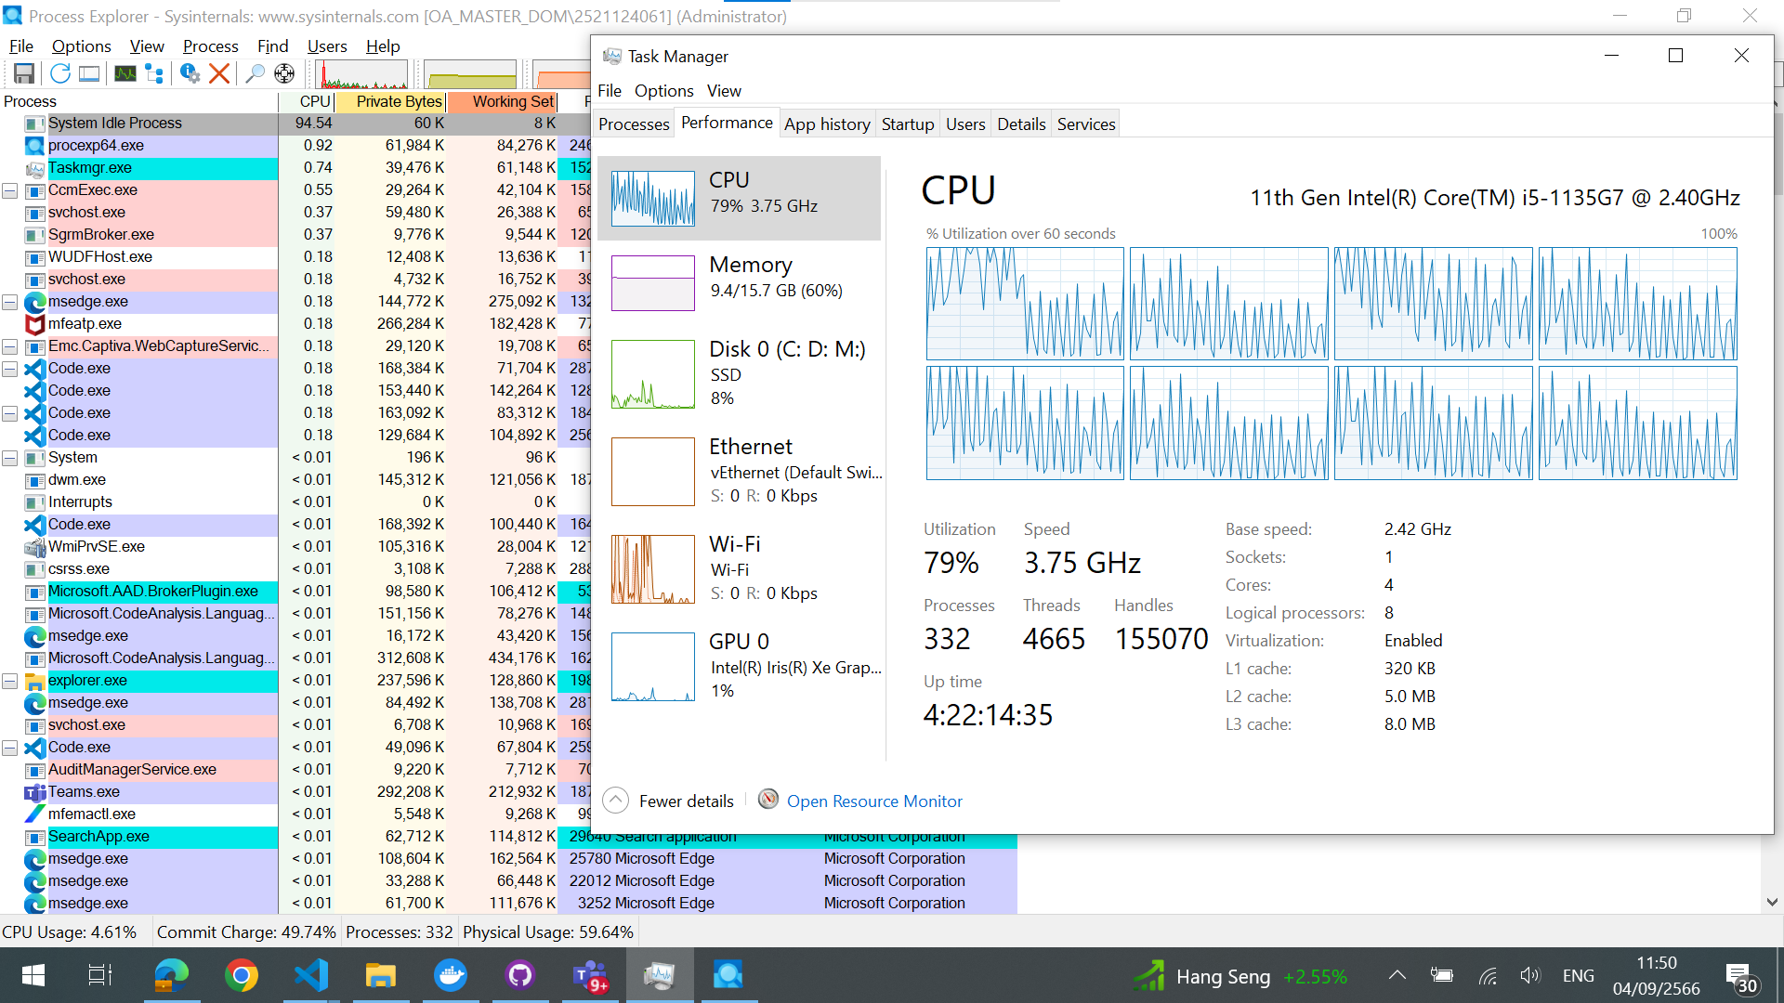1784x1003 pixels.
Task: Collapse the explorer.exe tree node
Action: [x=10, y=681]
